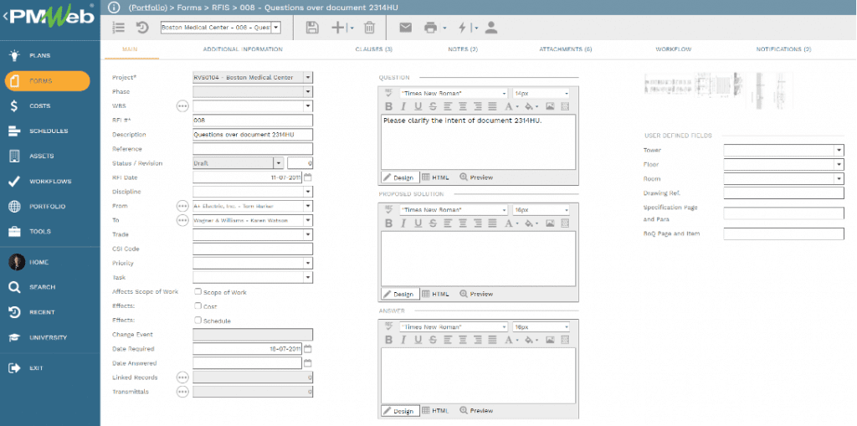Expand the Floor dropdown

[x=839, y=164]
